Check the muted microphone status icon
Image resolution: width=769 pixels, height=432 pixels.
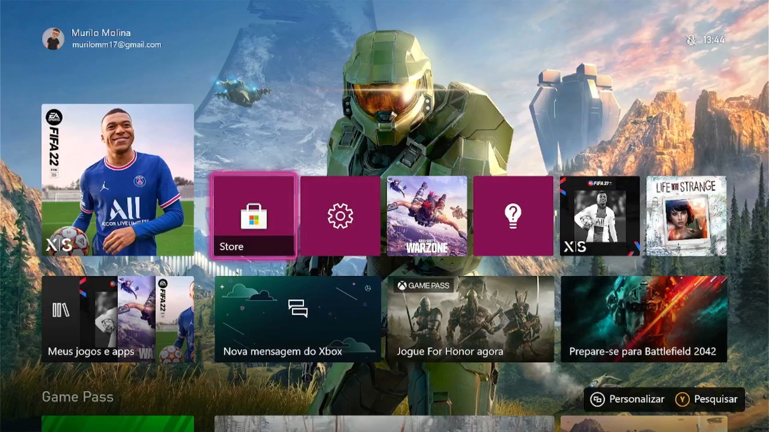click(x=690, y=40)
